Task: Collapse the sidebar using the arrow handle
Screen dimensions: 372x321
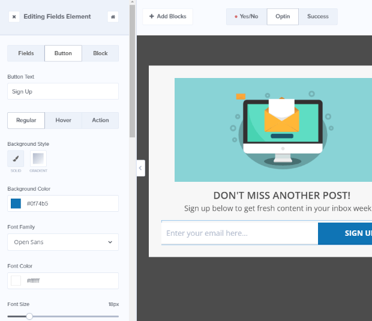Action: [x=140, y=168]
